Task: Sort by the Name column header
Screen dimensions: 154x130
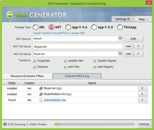Action: coord(92,83)
